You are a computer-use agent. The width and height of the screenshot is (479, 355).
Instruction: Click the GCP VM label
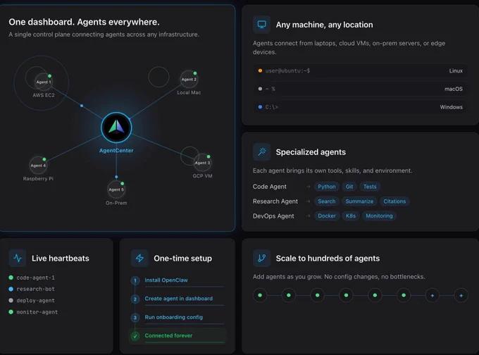[x=202, y=175]
